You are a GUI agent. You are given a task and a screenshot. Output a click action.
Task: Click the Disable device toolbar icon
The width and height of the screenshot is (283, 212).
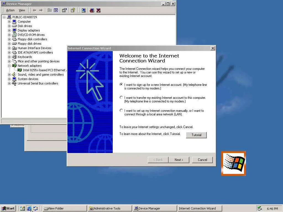pyautogui.click(x=92, y=10)
